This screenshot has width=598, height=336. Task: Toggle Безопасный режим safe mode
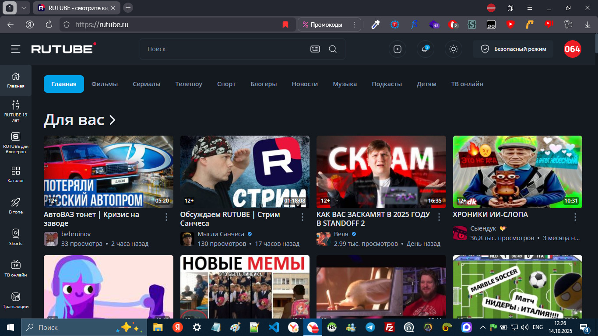click(x=513, y=49)
